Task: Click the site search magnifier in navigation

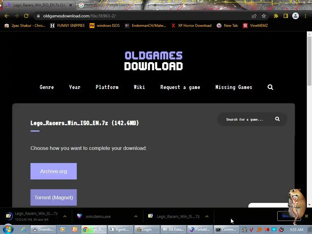Action: point(270,87)
